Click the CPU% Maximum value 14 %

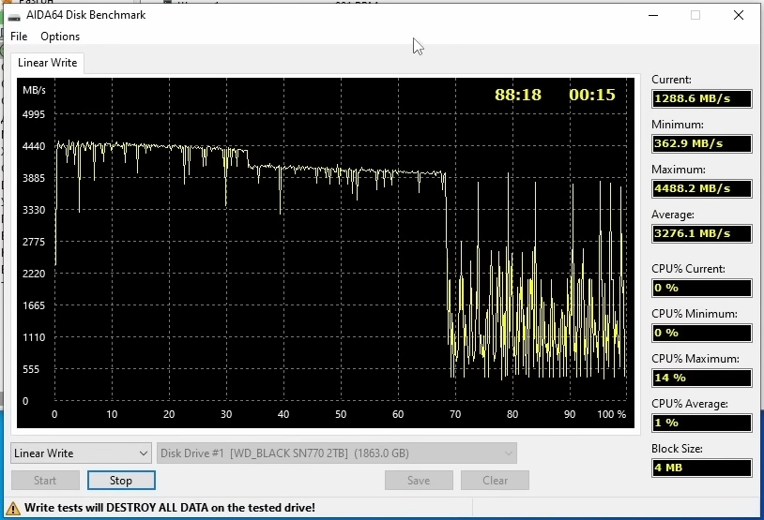pos(702,378)
